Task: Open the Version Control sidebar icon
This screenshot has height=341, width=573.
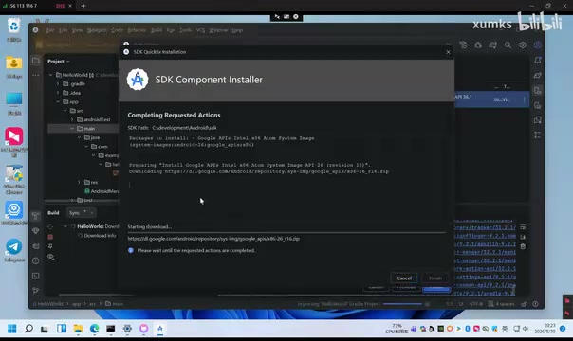Action: pos(35,291)
